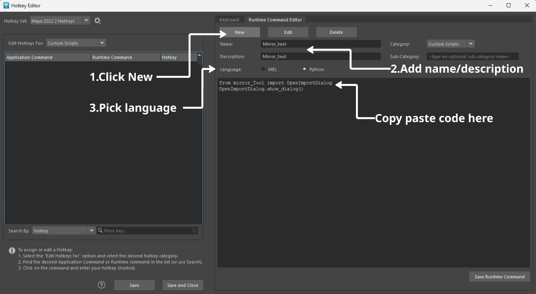Open hotkey set settings gear icon

[97, 21]
